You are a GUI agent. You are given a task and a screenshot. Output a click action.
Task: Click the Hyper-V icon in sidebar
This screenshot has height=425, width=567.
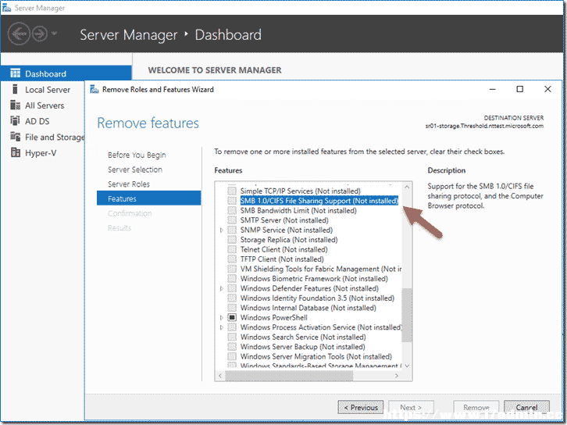point(15,152)
